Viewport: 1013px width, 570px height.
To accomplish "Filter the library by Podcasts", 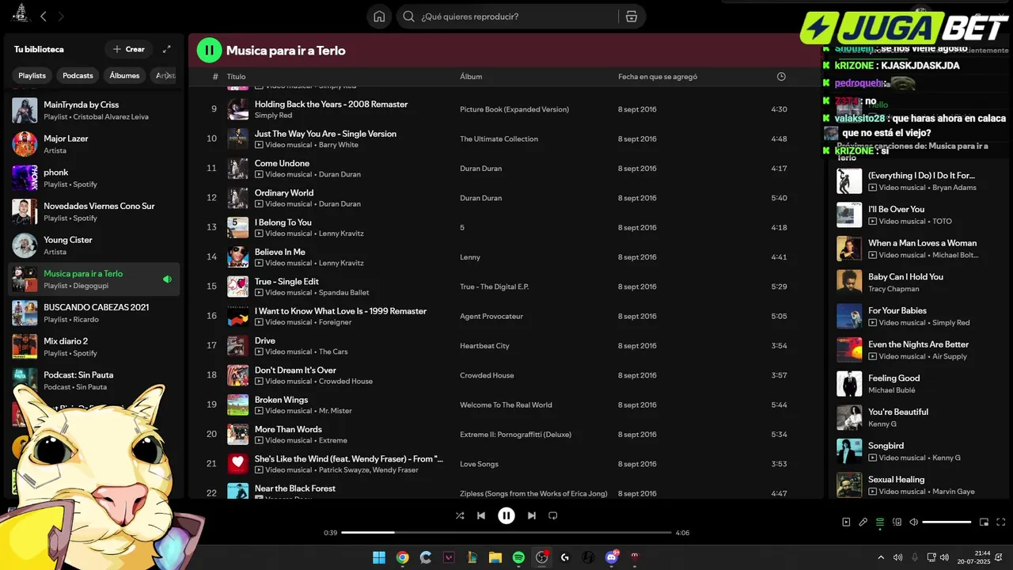I will point(78,75).
